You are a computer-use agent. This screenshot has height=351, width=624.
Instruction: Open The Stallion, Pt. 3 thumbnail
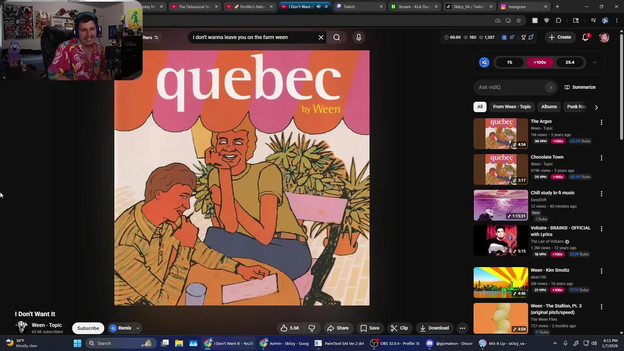[x=501, y=318]
